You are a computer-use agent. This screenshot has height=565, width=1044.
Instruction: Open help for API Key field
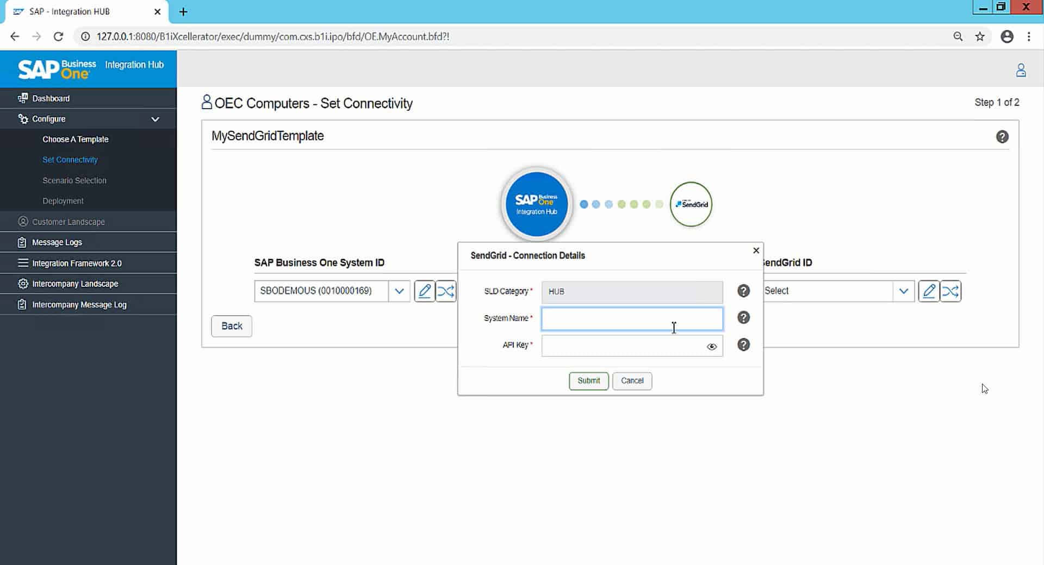tap(743, 344)
